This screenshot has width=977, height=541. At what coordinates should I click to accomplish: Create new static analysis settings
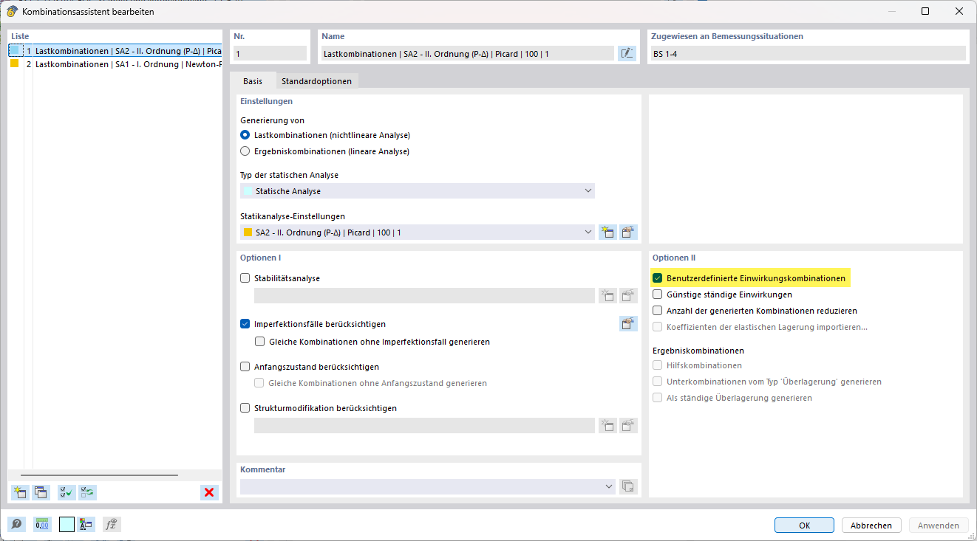pos(607,232)
